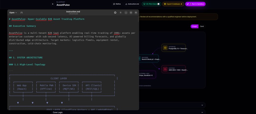Open the text editor's gear settings menu
This screenshot has width=256, height=114.
[x=115, y=13]
